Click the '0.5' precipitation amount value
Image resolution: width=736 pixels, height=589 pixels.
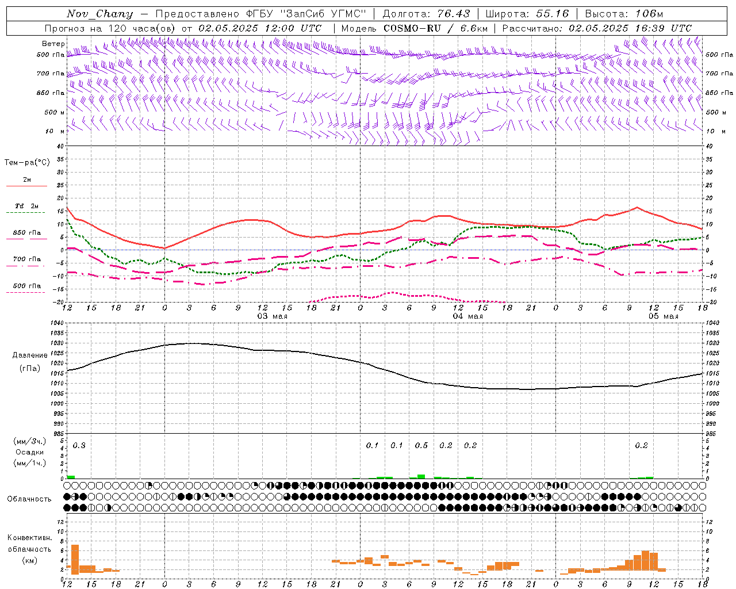421,446
